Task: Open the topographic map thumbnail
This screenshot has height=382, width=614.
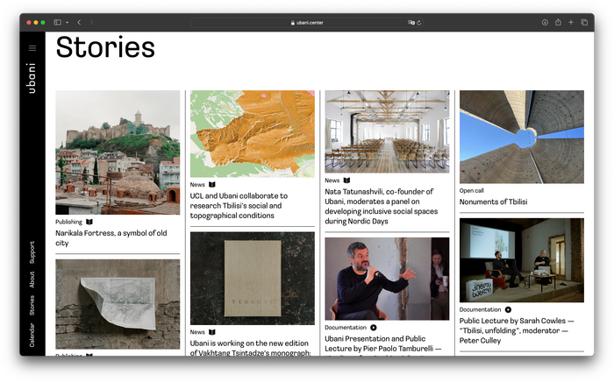Action: point(253,134)
